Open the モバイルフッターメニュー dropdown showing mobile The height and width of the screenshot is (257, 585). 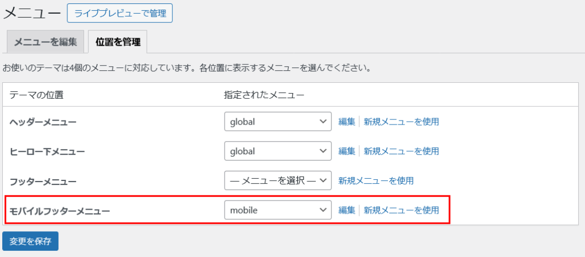278,210
